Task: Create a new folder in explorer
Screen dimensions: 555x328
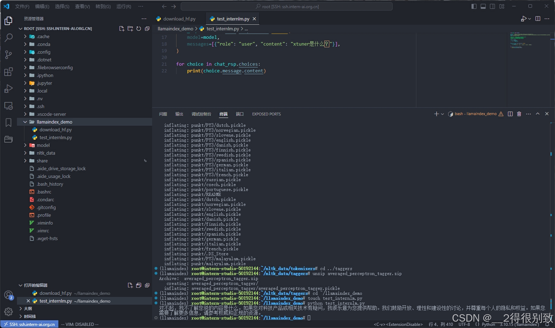Action: click(x=130, y=29)
